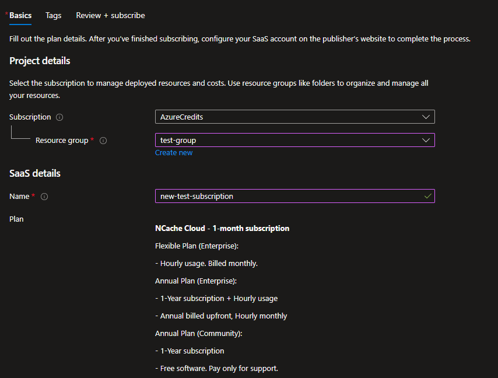Click the NCache Cloud 1-month subscription title
Viewport: 498px width, 378px height.
[x=222, y=228]
